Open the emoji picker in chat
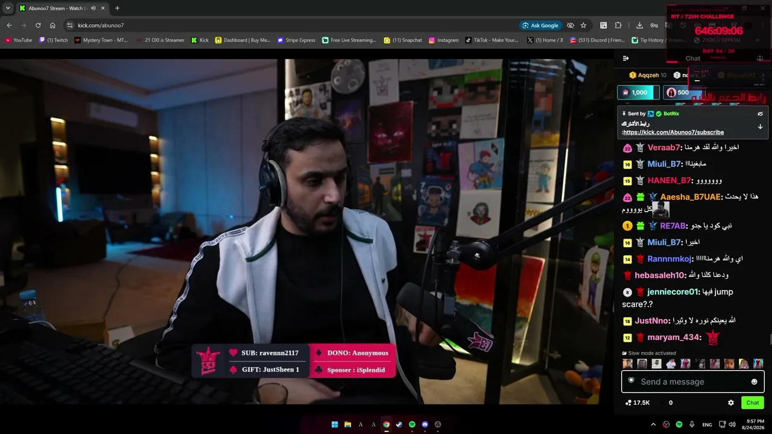This screenshot has width=772, height=434. (754, 382)
